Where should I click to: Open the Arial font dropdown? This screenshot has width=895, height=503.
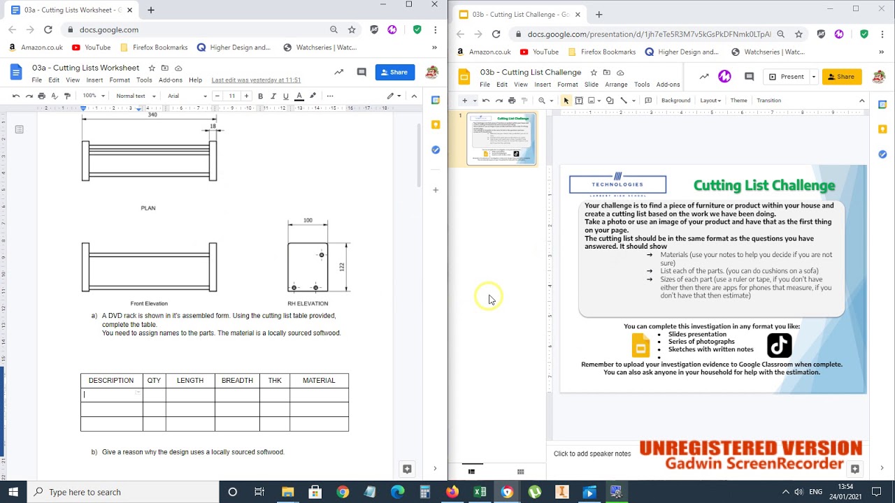pyautogui.click(x=187, y=96)
